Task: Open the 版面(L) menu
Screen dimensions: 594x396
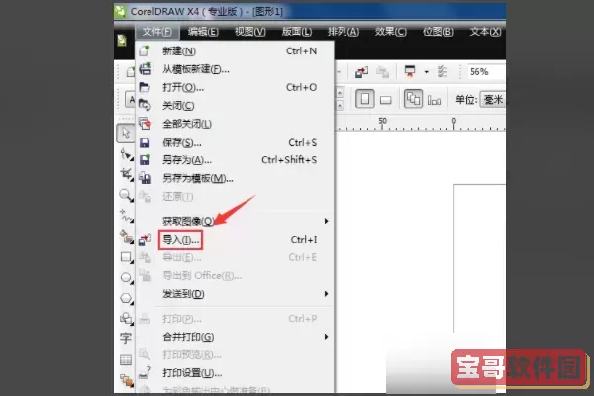Action: [297, 32]
